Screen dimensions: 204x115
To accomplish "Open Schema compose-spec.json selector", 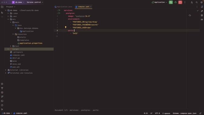I will pyautogui.click(x=185, y=113).
